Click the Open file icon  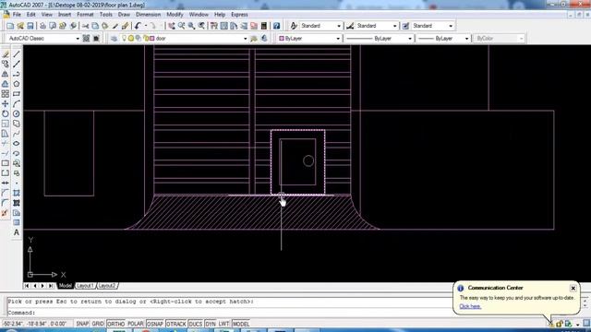pyautogui.click(x=20, y=26)
